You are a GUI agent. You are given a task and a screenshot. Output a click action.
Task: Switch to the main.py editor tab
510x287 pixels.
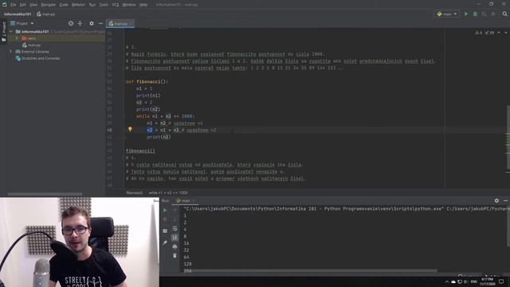[120, 23]
